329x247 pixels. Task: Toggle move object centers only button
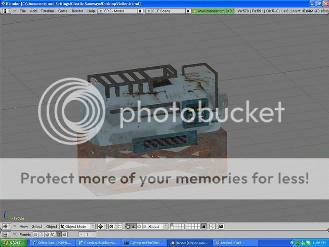[x=120, y=226]
